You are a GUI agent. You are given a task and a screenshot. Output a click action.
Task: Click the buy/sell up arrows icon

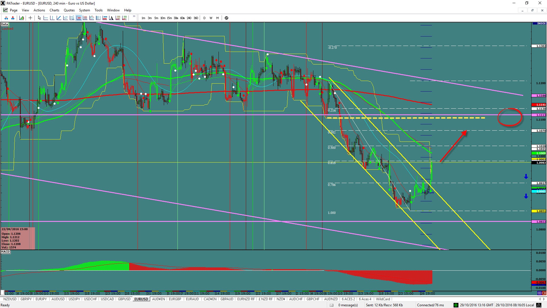point(13,18)
